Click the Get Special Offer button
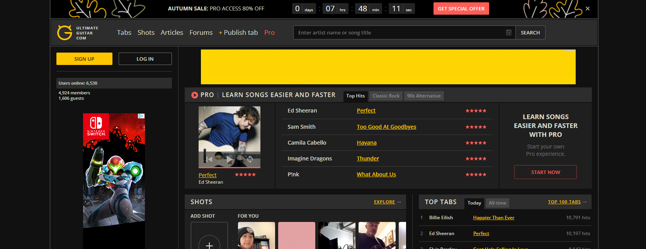646x249 pixels. pyautogui.click(x=461, y=9)
